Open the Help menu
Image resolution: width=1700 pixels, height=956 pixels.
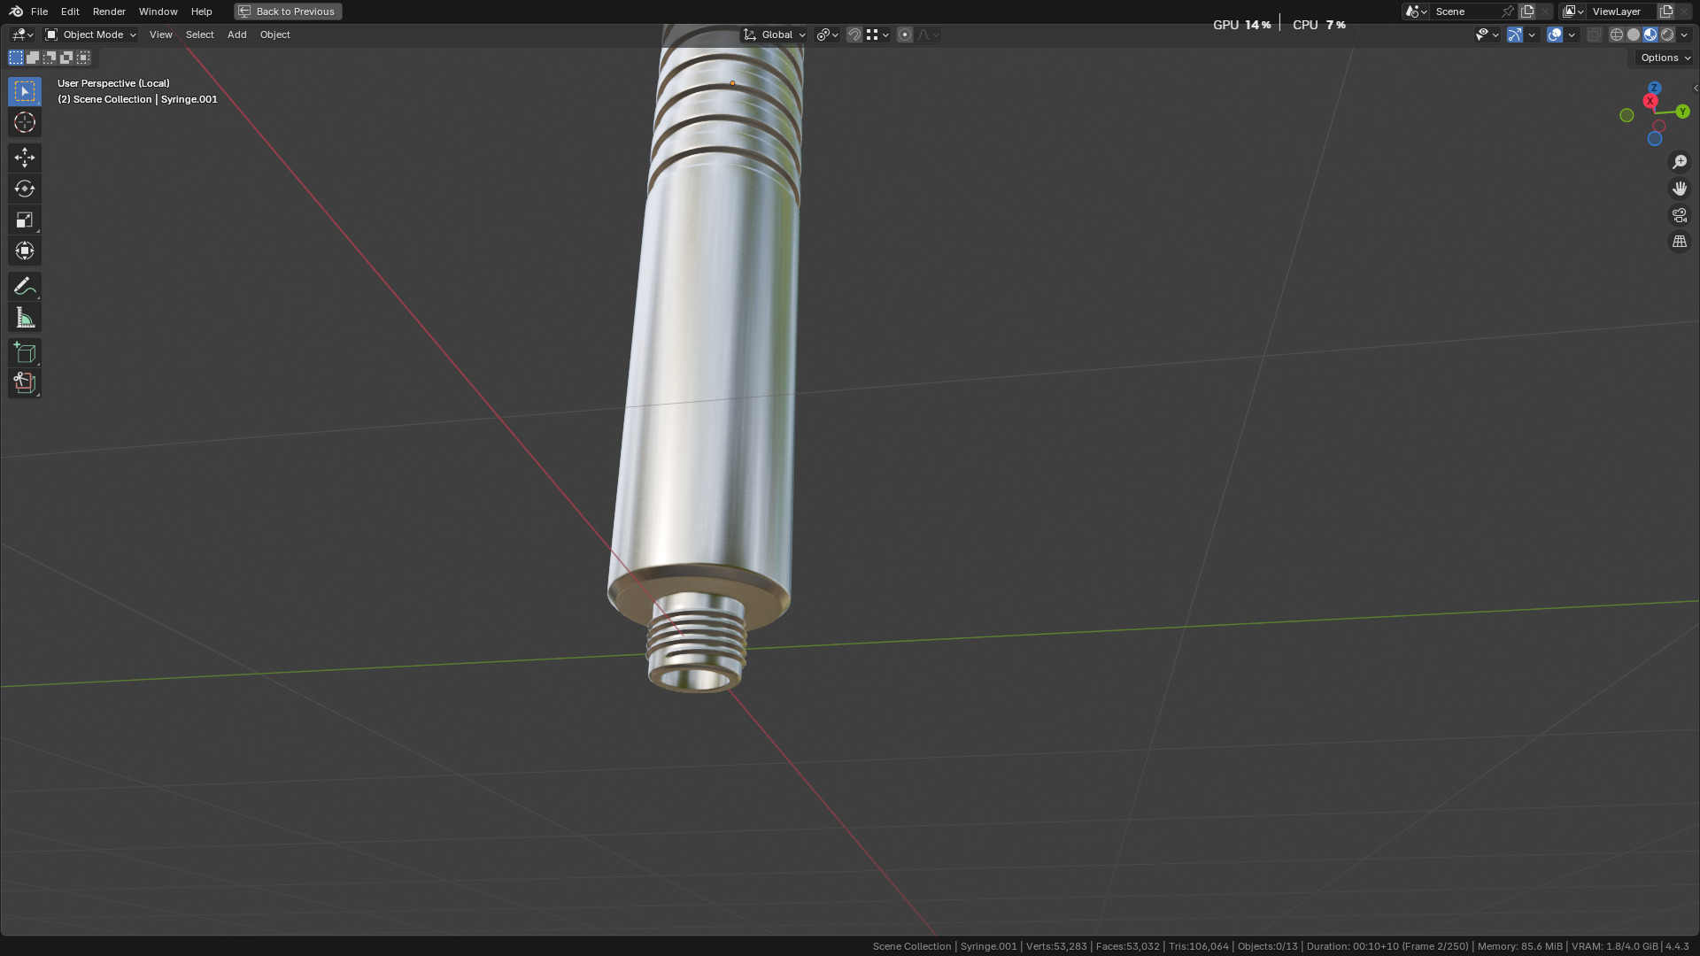[201, 12]
